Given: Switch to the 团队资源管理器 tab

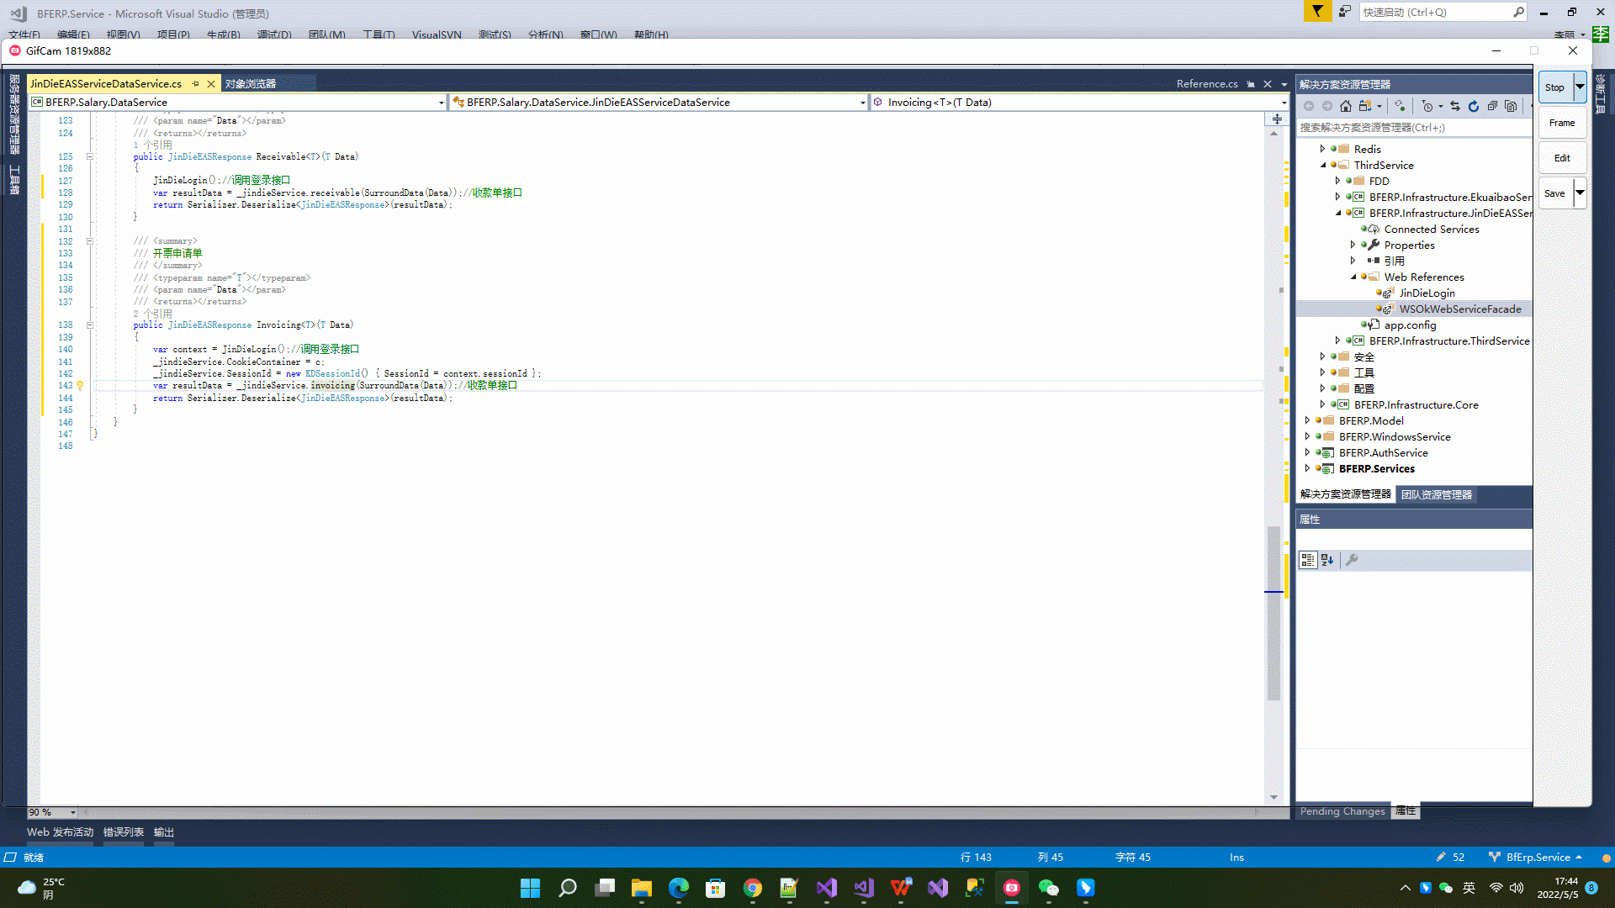Looking at the screenshot, I should (1437, 494).
